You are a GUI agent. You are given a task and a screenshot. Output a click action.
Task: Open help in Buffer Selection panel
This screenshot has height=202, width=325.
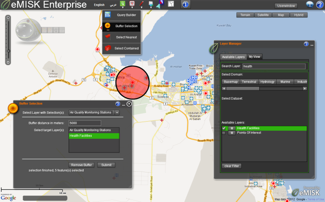[x=118, y=104]
